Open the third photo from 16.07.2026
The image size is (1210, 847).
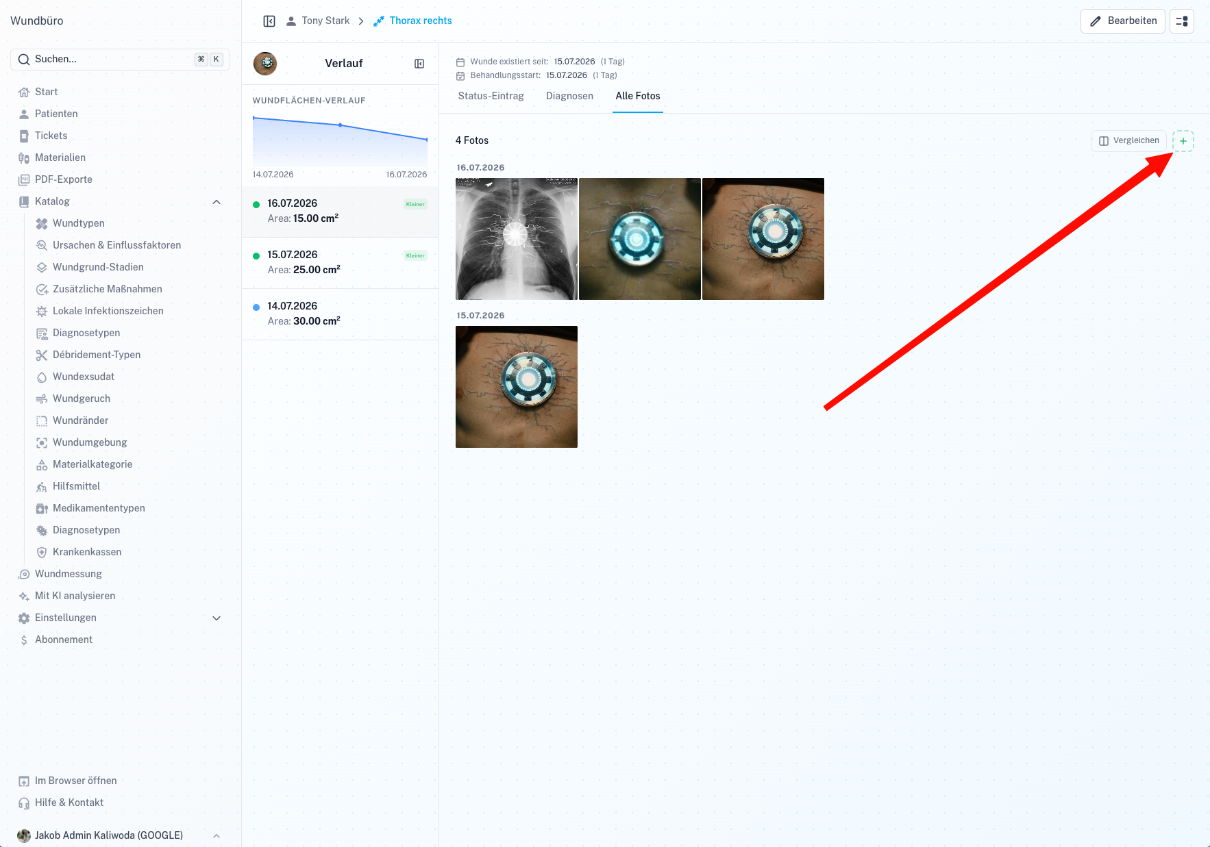[x=763, y=239]
